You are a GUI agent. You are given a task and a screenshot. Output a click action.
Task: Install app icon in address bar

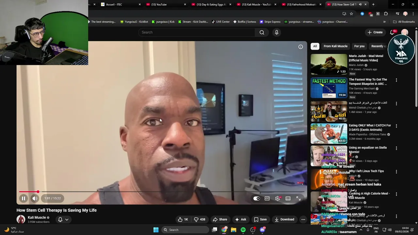344,14
